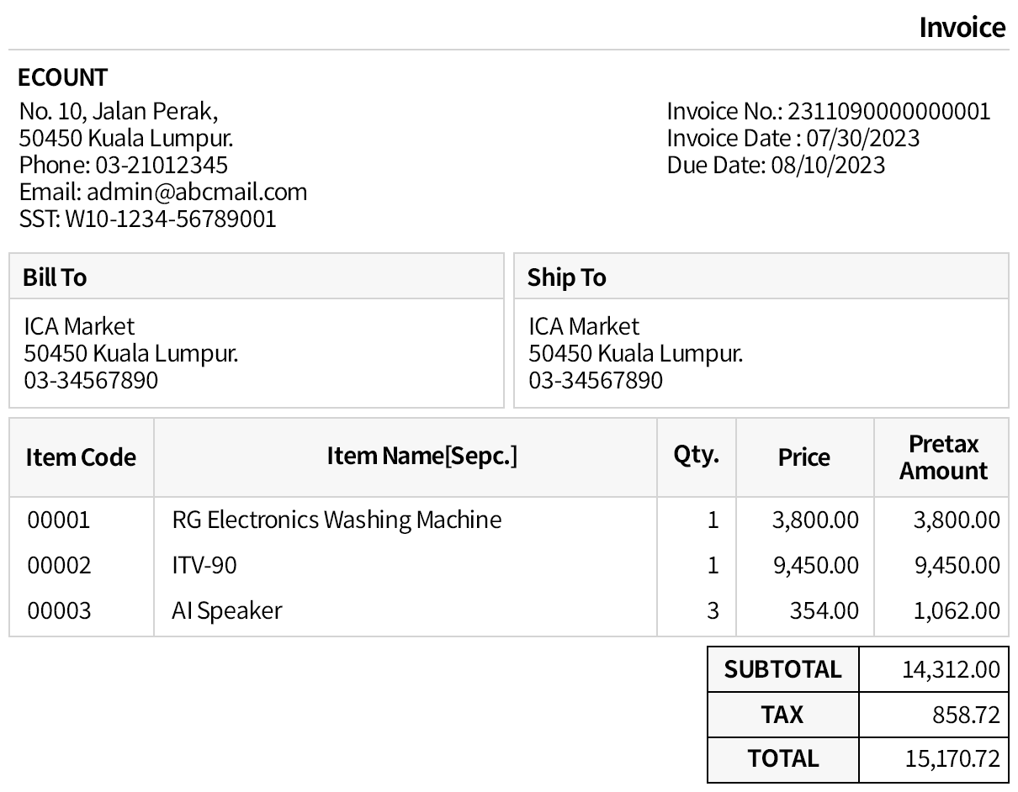Click the TOTAL amount 15,170.72

tap(952, 759)
